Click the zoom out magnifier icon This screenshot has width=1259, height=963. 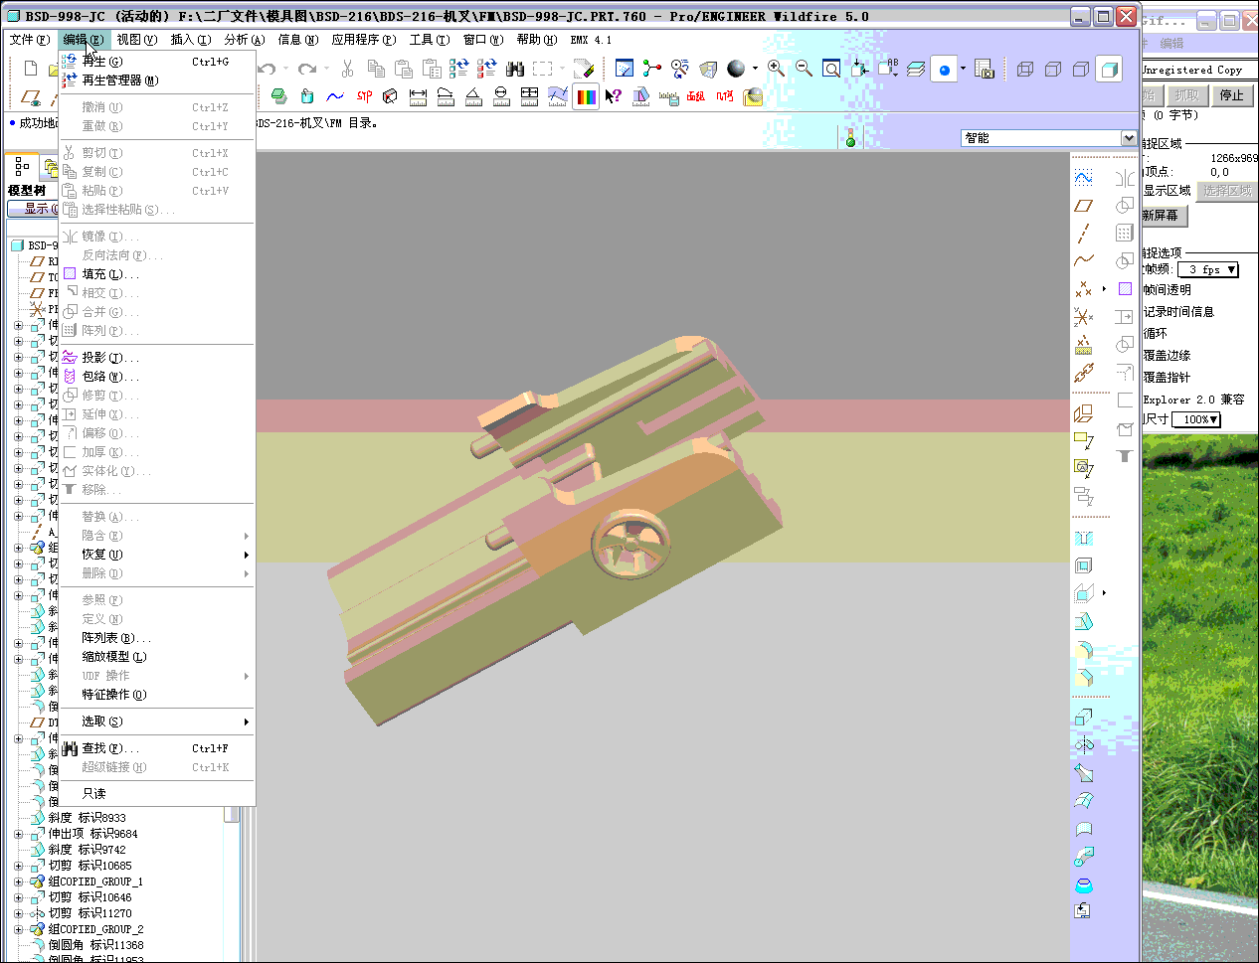(804, 69)
